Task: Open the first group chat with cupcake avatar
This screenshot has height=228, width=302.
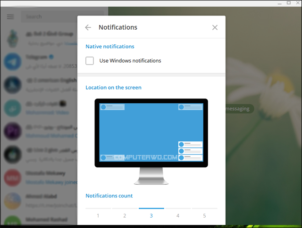Action: point(39,39)
